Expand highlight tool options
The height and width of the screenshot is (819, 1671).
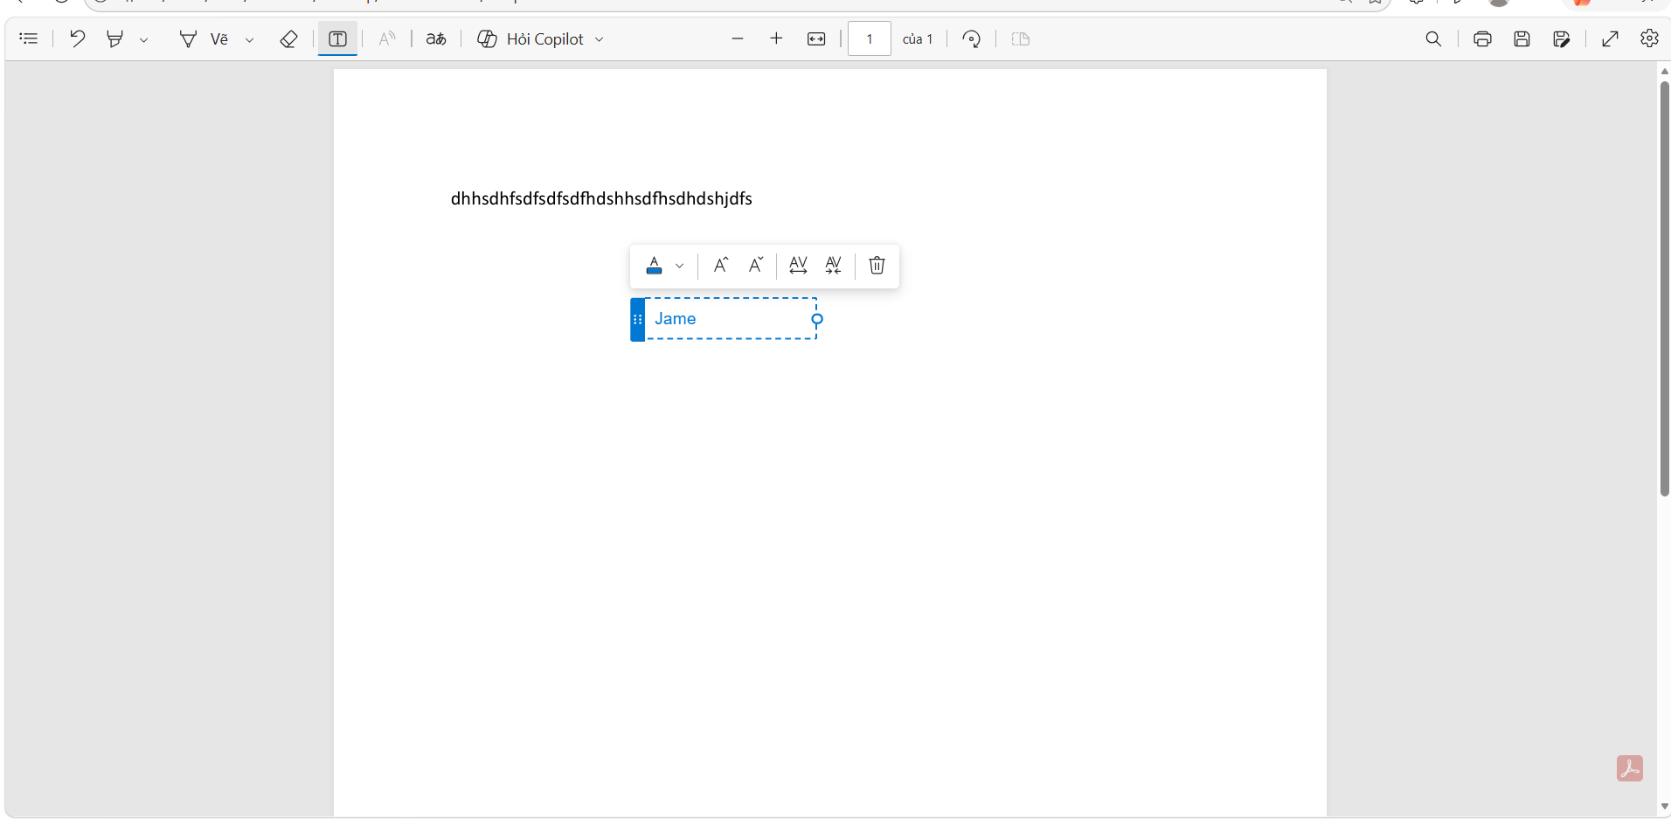[144, 39]
